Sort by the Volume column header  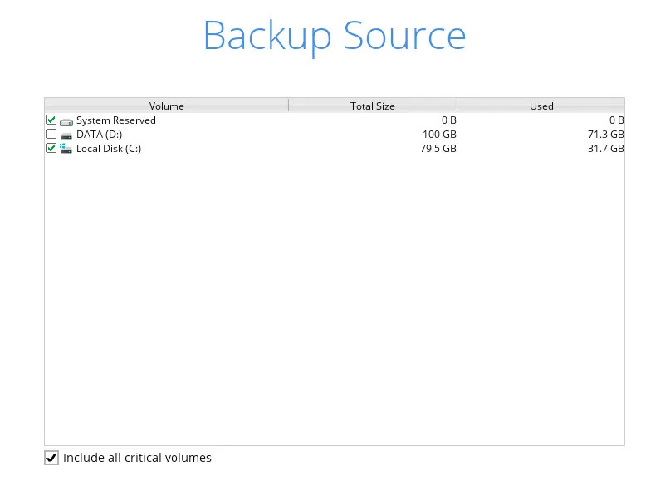point(166,106)
